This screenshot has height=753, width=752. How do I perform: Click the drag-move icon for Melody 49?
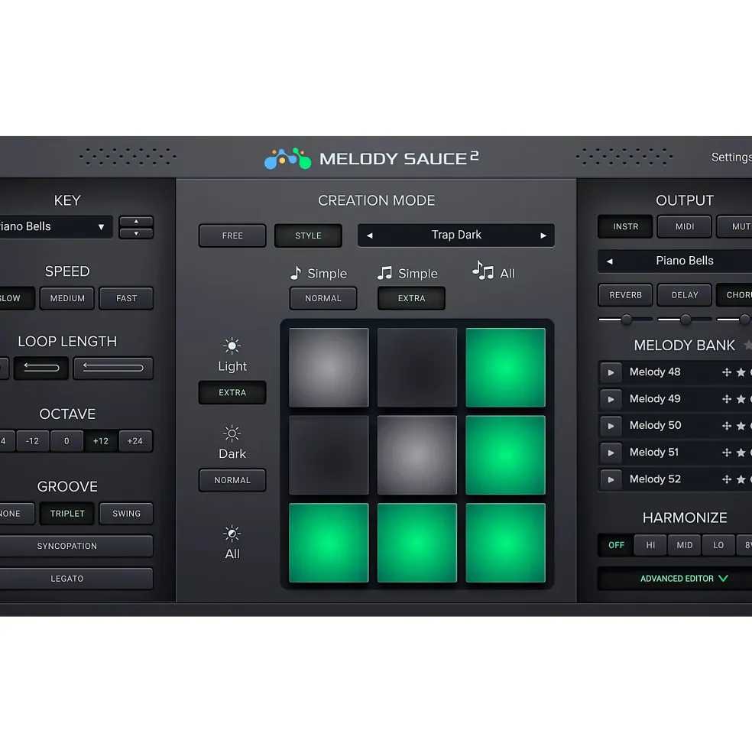[x=727, y=399]
